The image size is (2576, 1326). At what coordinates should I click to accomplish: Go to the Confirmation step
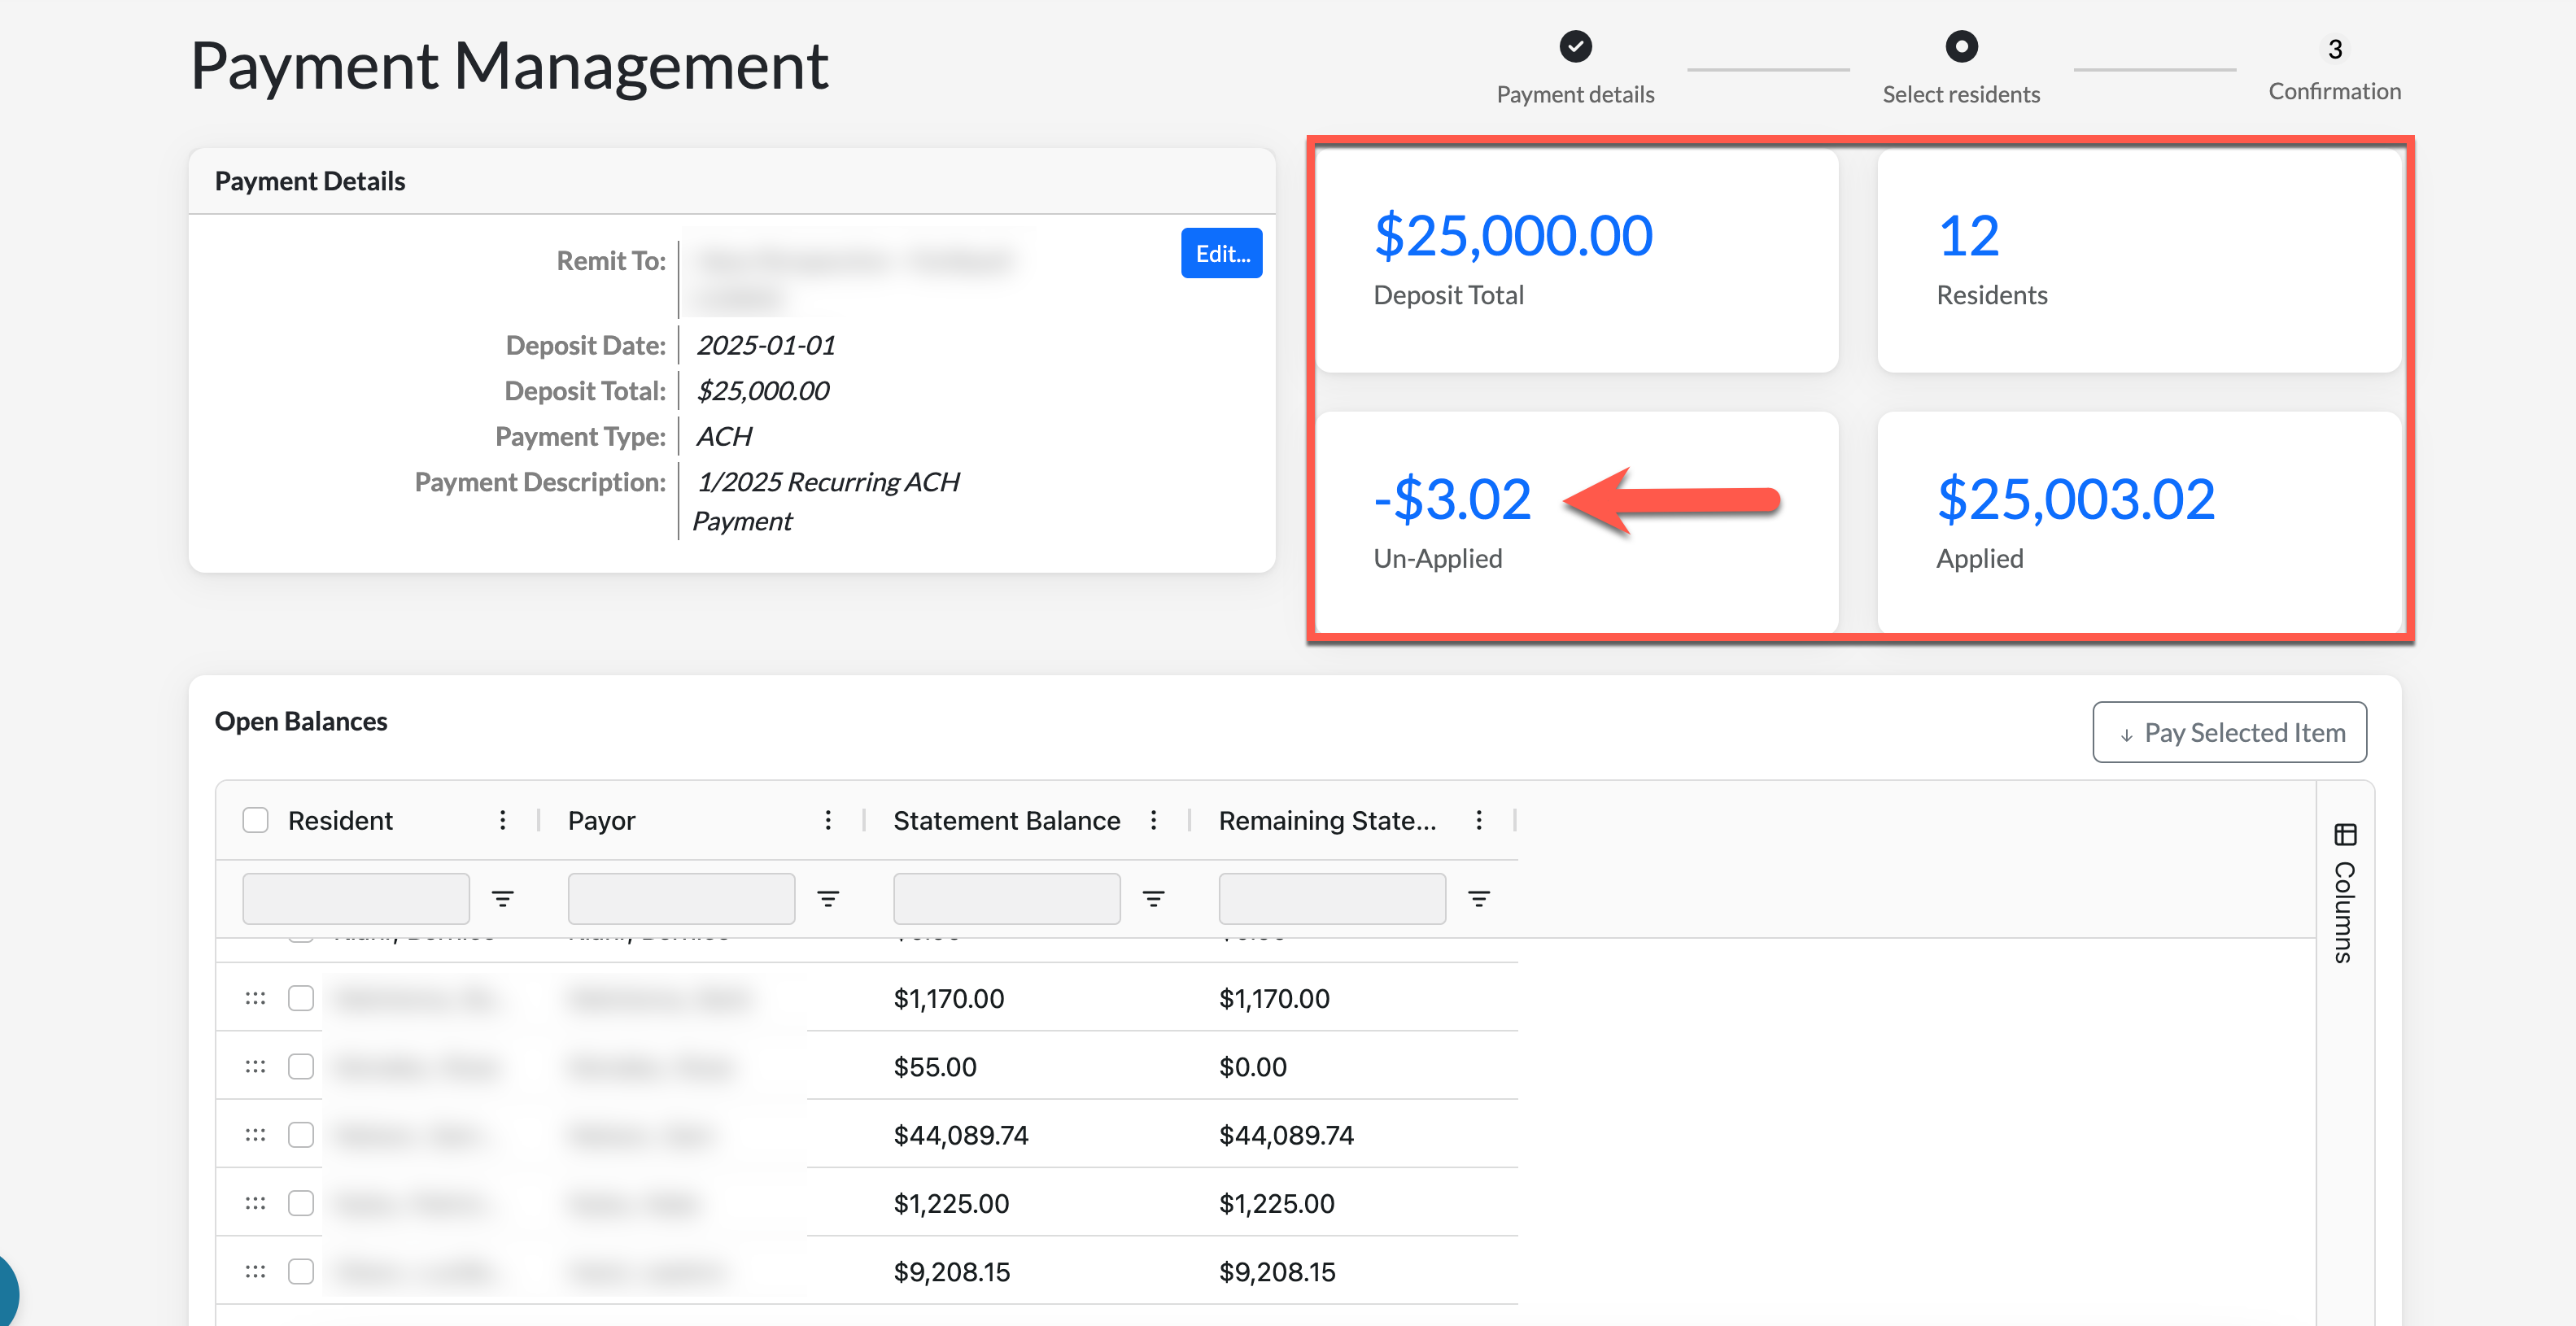[x=2334, y=50]
